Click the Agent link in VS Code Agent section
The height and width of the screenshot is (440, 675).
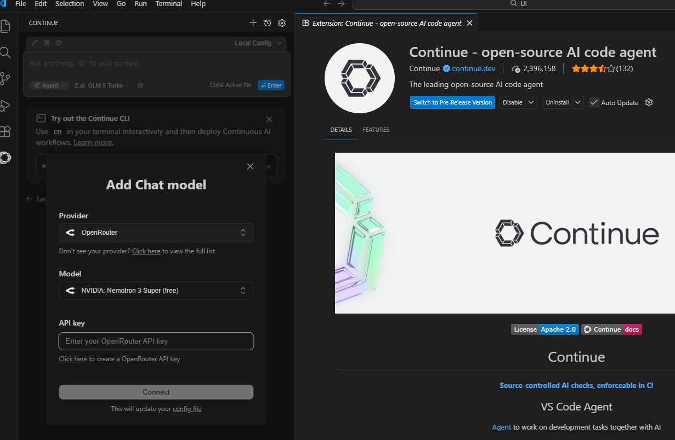[502, 427]
